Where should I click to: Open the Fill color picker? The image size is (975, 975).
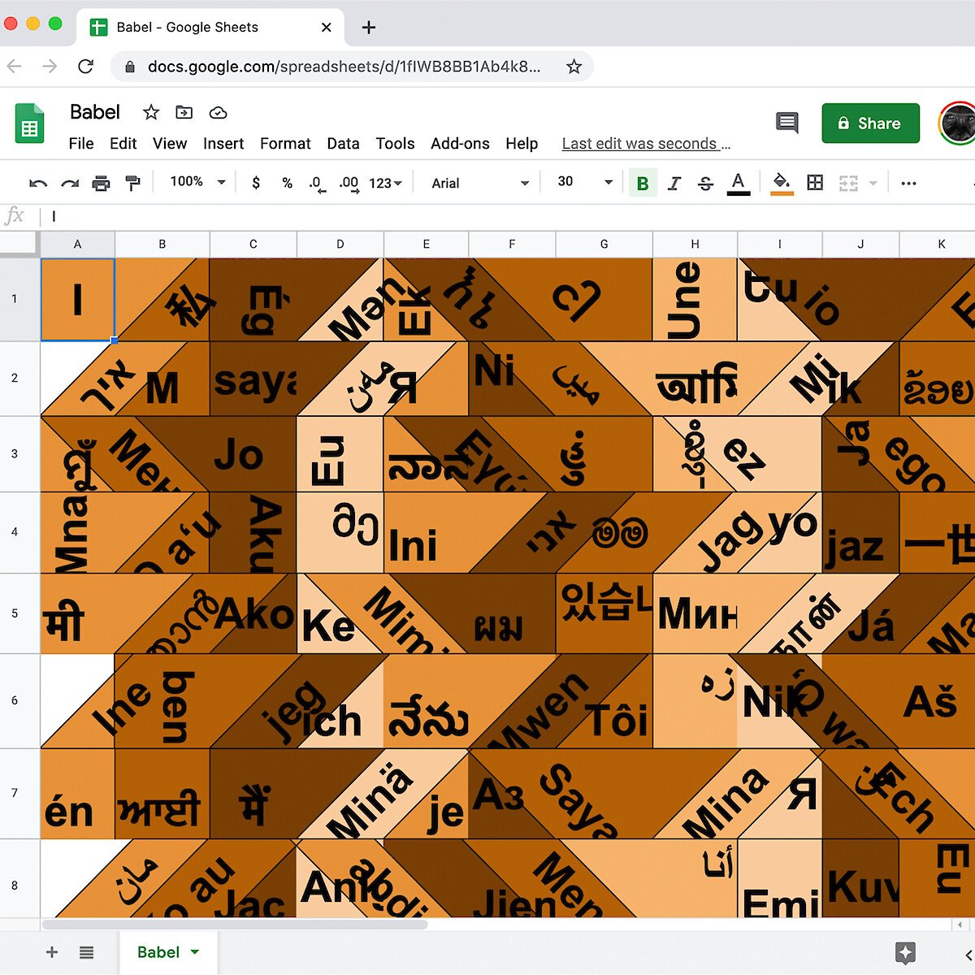click(781, 183)
